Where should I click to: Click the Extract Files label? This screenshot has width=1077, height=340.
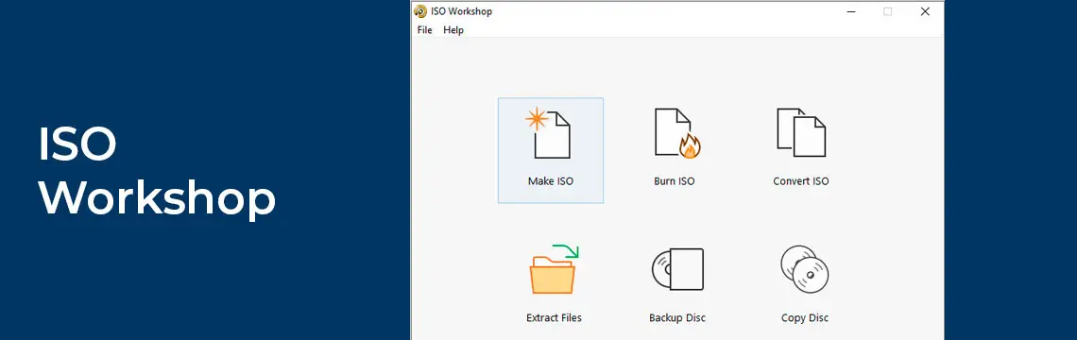554,318
